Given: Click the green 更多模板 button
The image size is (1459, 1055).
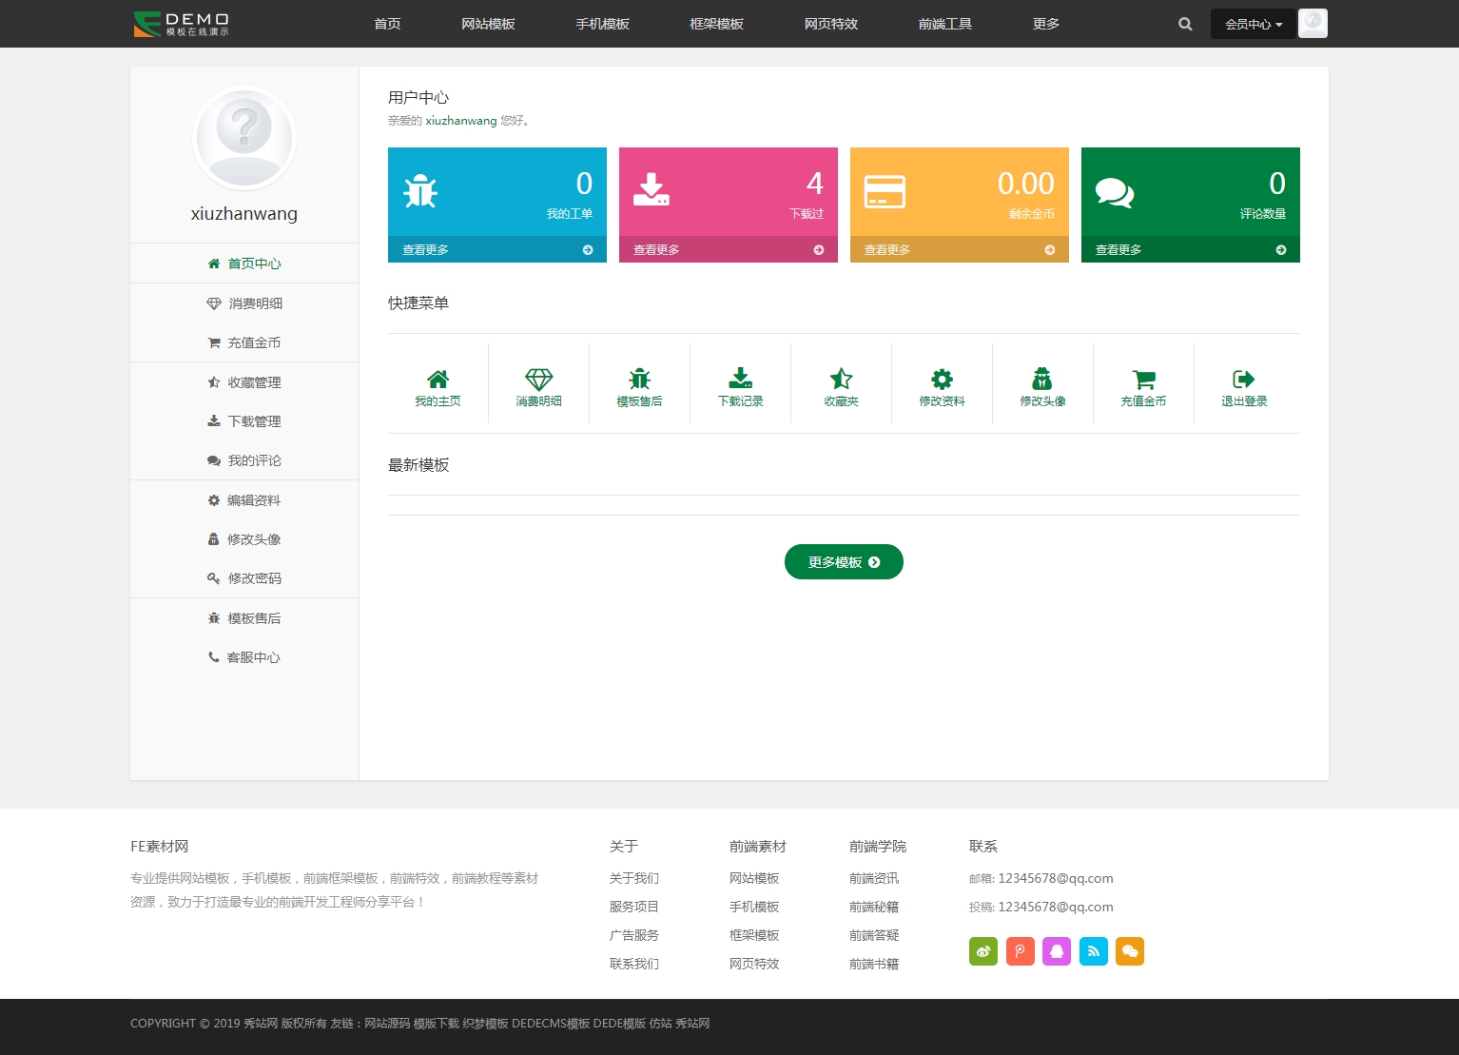Looking at the screenshot, I should 844,562.
